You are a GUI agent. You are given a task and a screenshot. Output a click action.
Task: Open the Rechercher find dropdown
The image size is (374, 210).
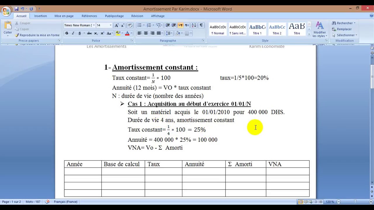[x=355, y=23]
